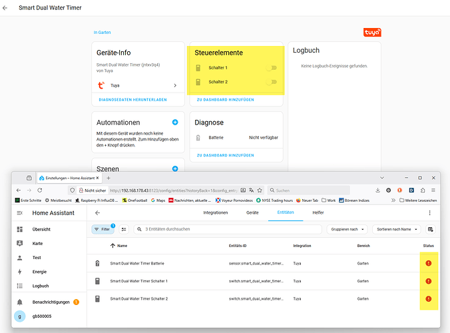Viewport: 450px width, 333px height.
Task: Open the three-dot overflow menu
Action: (x=429, y=212)
